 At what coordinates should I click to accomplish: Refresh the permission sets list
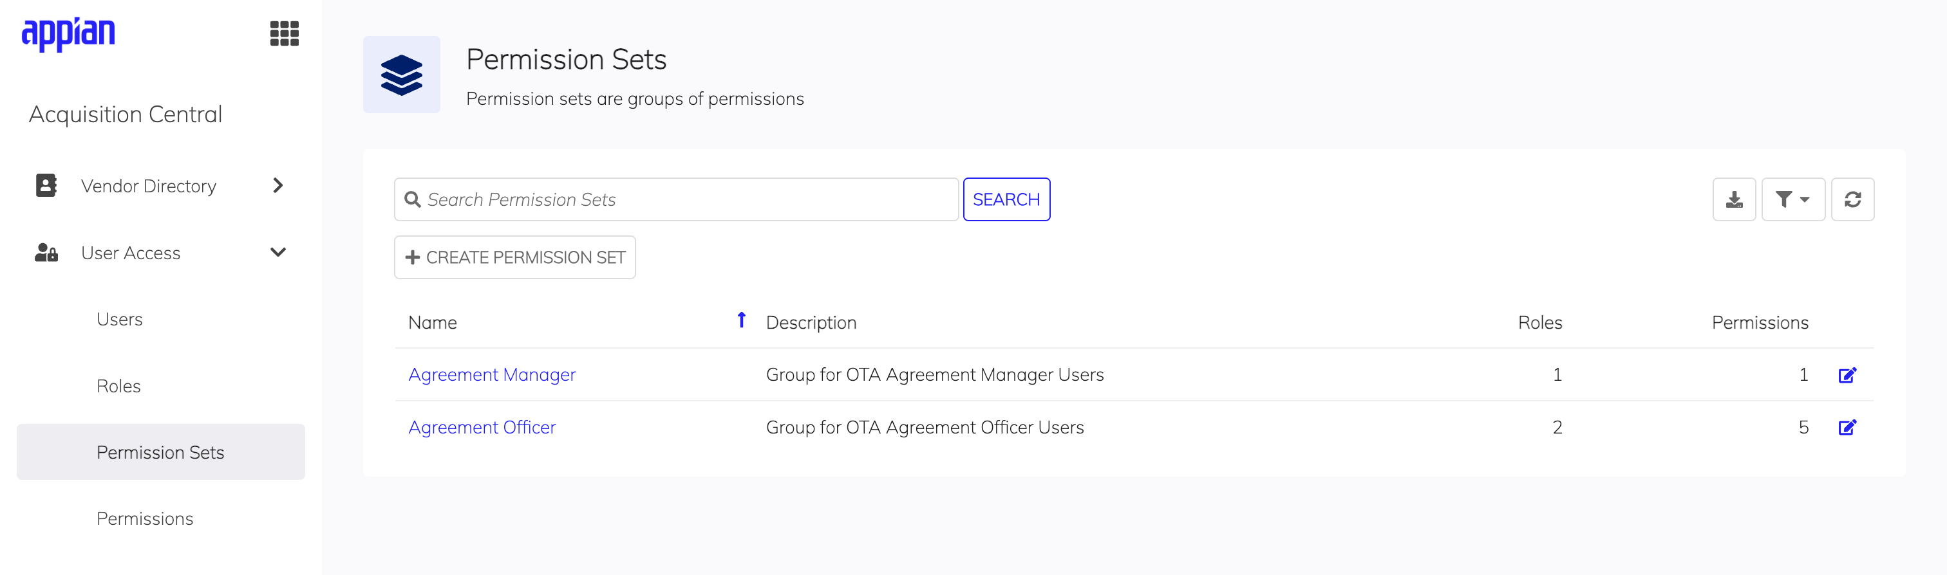pyautogui.click(x=1852, y=199)
